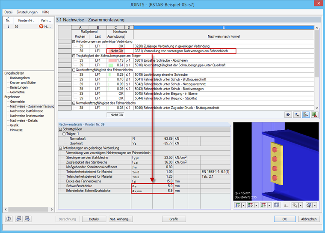
Task: Open dropdown next to -Y view icon
Action: click(x=257, y=206)
